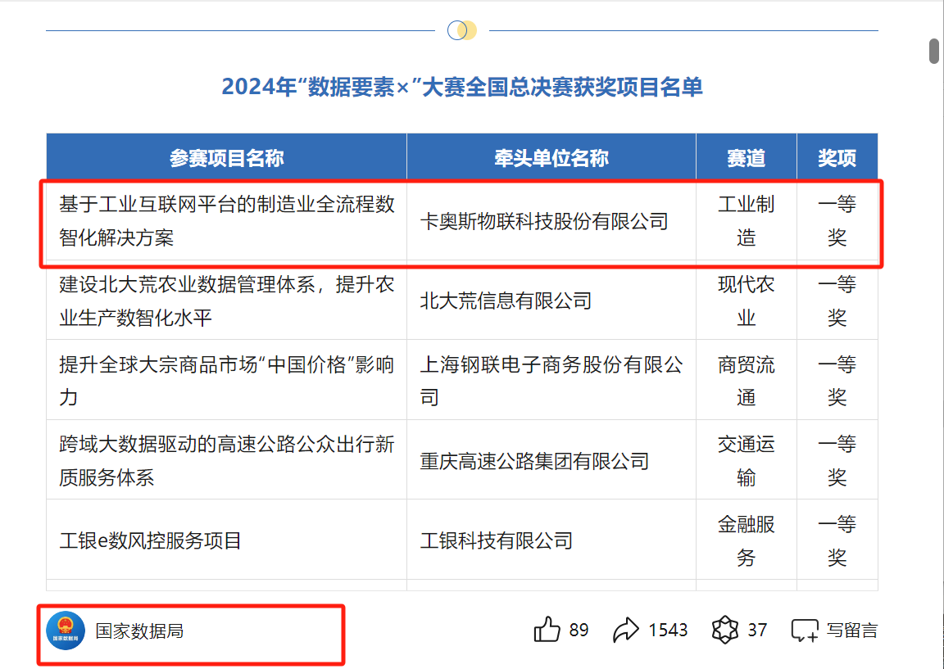Click the cell 上海钢联电子商务股份有限公司

pyautogui.click(x=551, y=380)
